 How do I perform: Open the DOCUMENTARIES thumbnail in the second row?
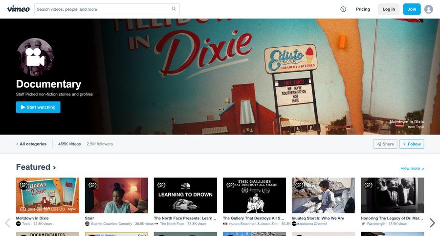pos(47,234)
